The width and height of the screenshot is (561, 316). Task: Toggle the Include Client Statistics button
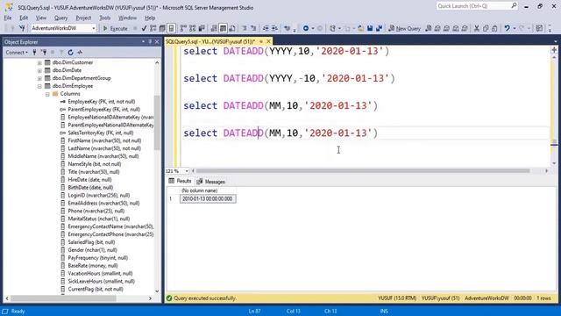click(x=202, y=28)
